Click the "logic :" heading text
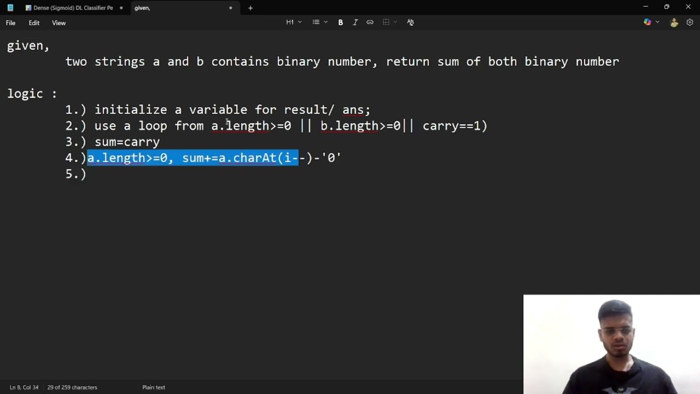Viewport: 700px width, 394px height. [32, 94]
